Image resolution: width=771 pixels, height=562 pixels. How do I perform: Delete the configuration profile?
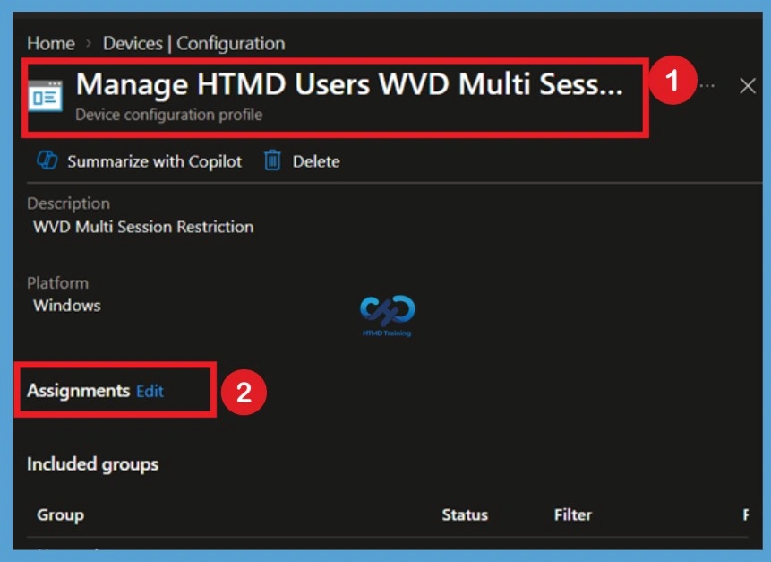pos(316,161)
